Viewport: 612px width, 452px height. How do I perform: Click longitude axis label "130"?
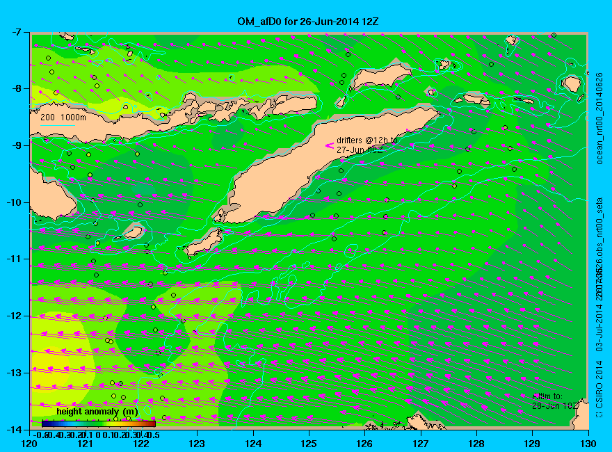point(588,444)
